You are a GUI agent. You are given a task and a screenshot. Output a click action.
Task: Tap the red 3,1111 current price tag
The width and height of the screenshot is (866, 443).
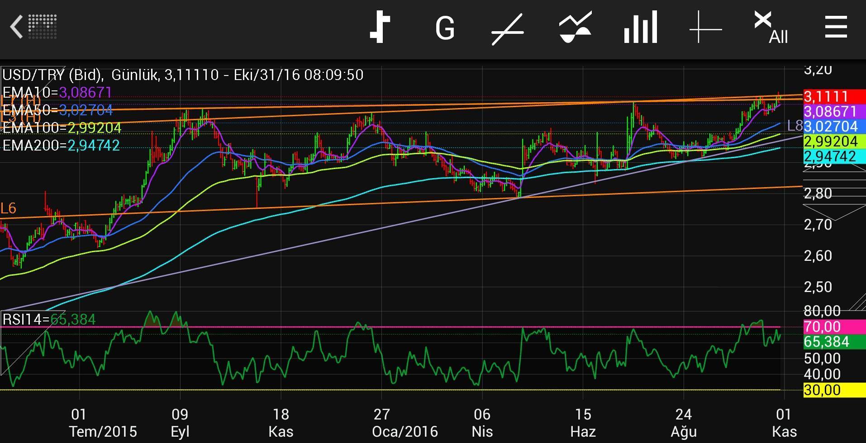833,96
